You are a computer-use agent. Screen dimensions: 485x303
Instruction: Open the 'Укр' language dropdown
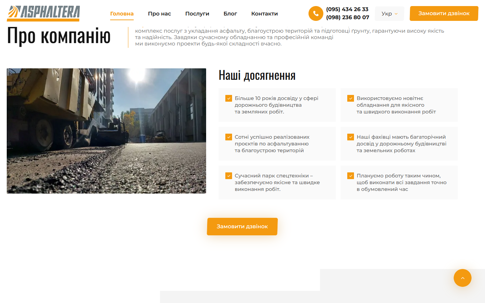click(x=390, y=13)
